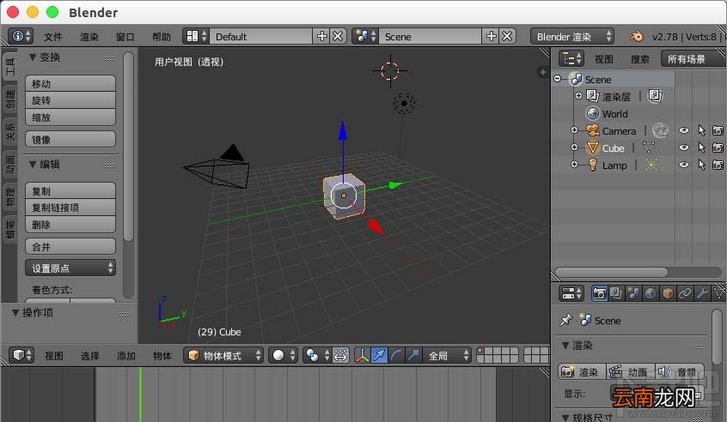Open the 文件 menu
Screen dimensions: 727x422
coord(53,37)
